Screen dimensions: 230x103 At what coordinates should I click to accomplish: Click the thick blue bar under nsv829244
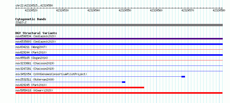119,55
